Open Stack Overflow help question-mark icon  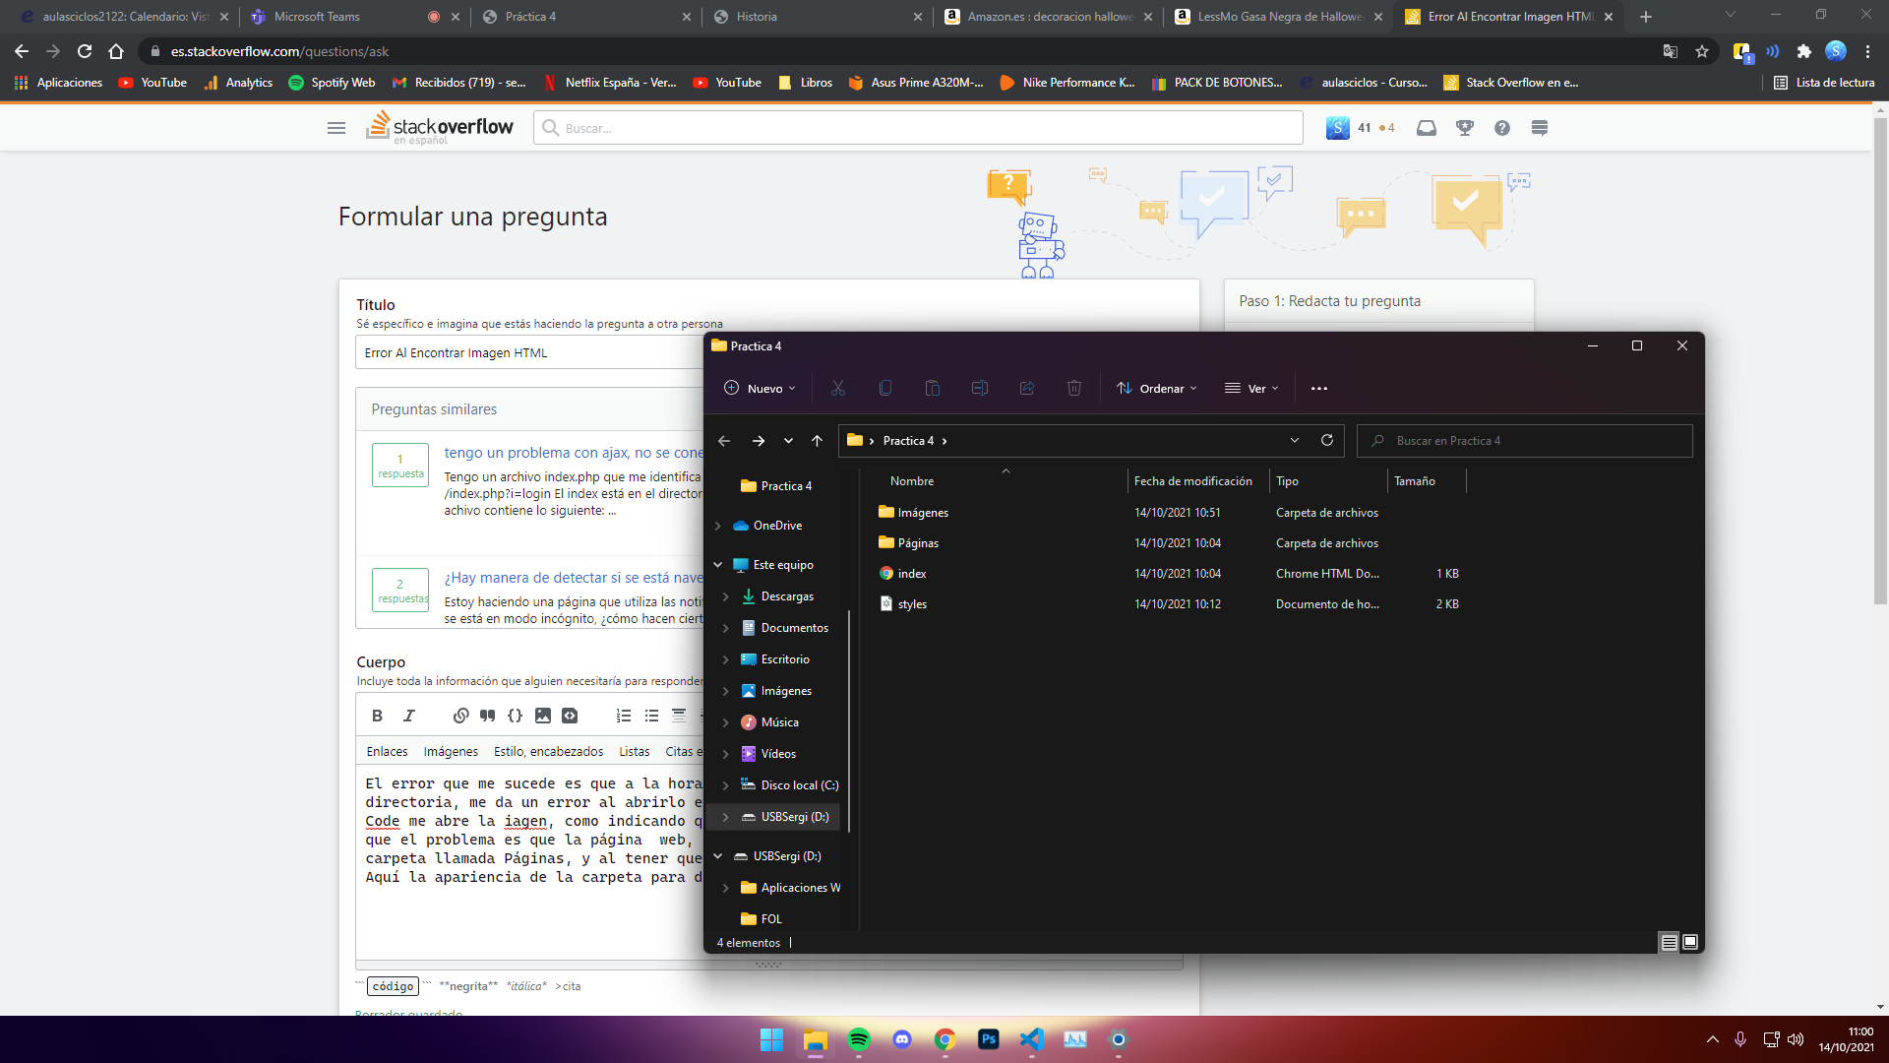pyautogui.click(x=1502, y=127)
